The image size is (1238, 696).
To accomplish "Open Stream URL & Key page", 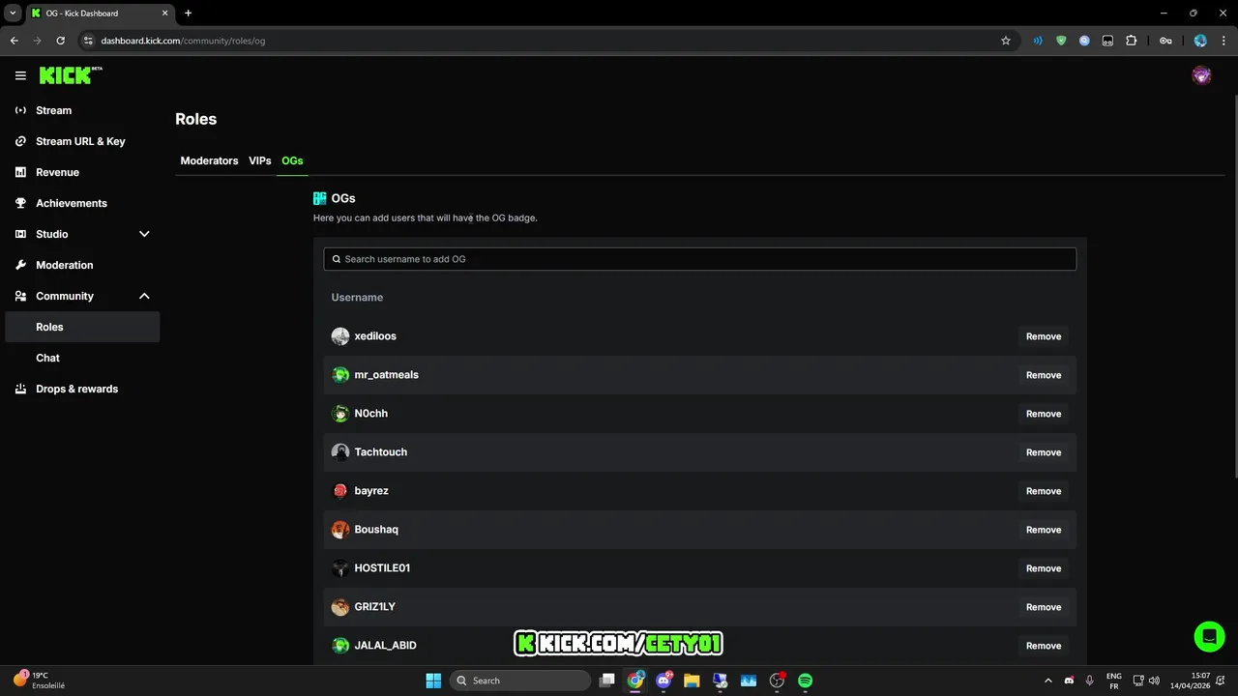I will pos(81,141).
